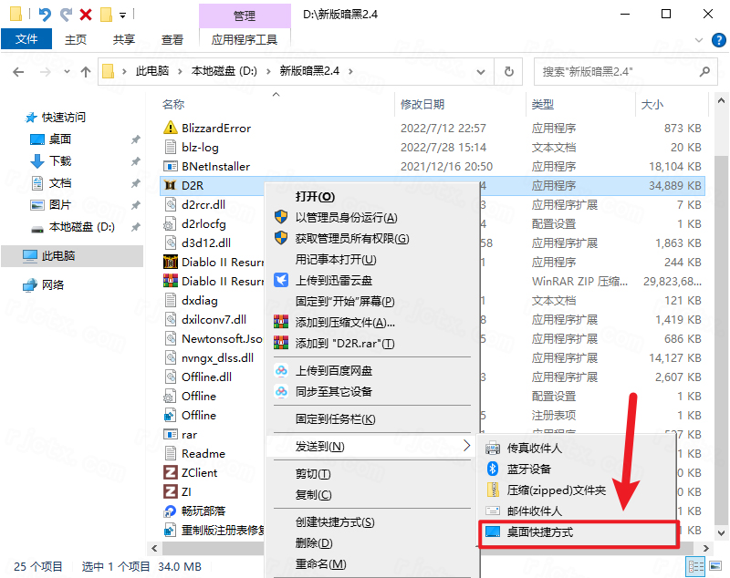Switch to the 共享 ribbon tab
The width and height of the screenshot is (730, 578).
(124, 39)
